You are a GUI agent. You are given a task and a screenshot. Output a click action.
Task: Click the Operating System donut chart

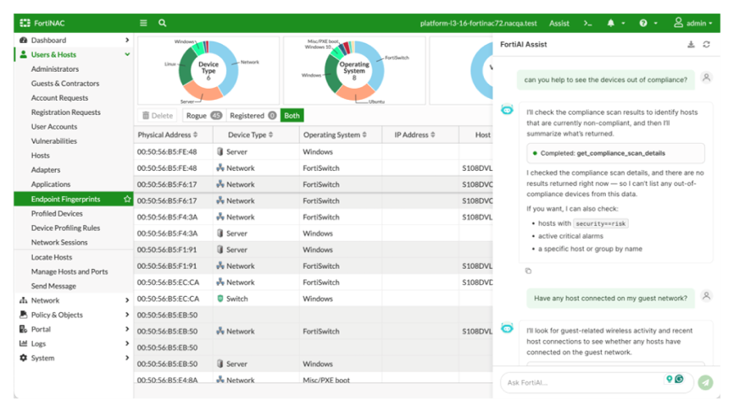pyautogui.click(x=354, y=70)
